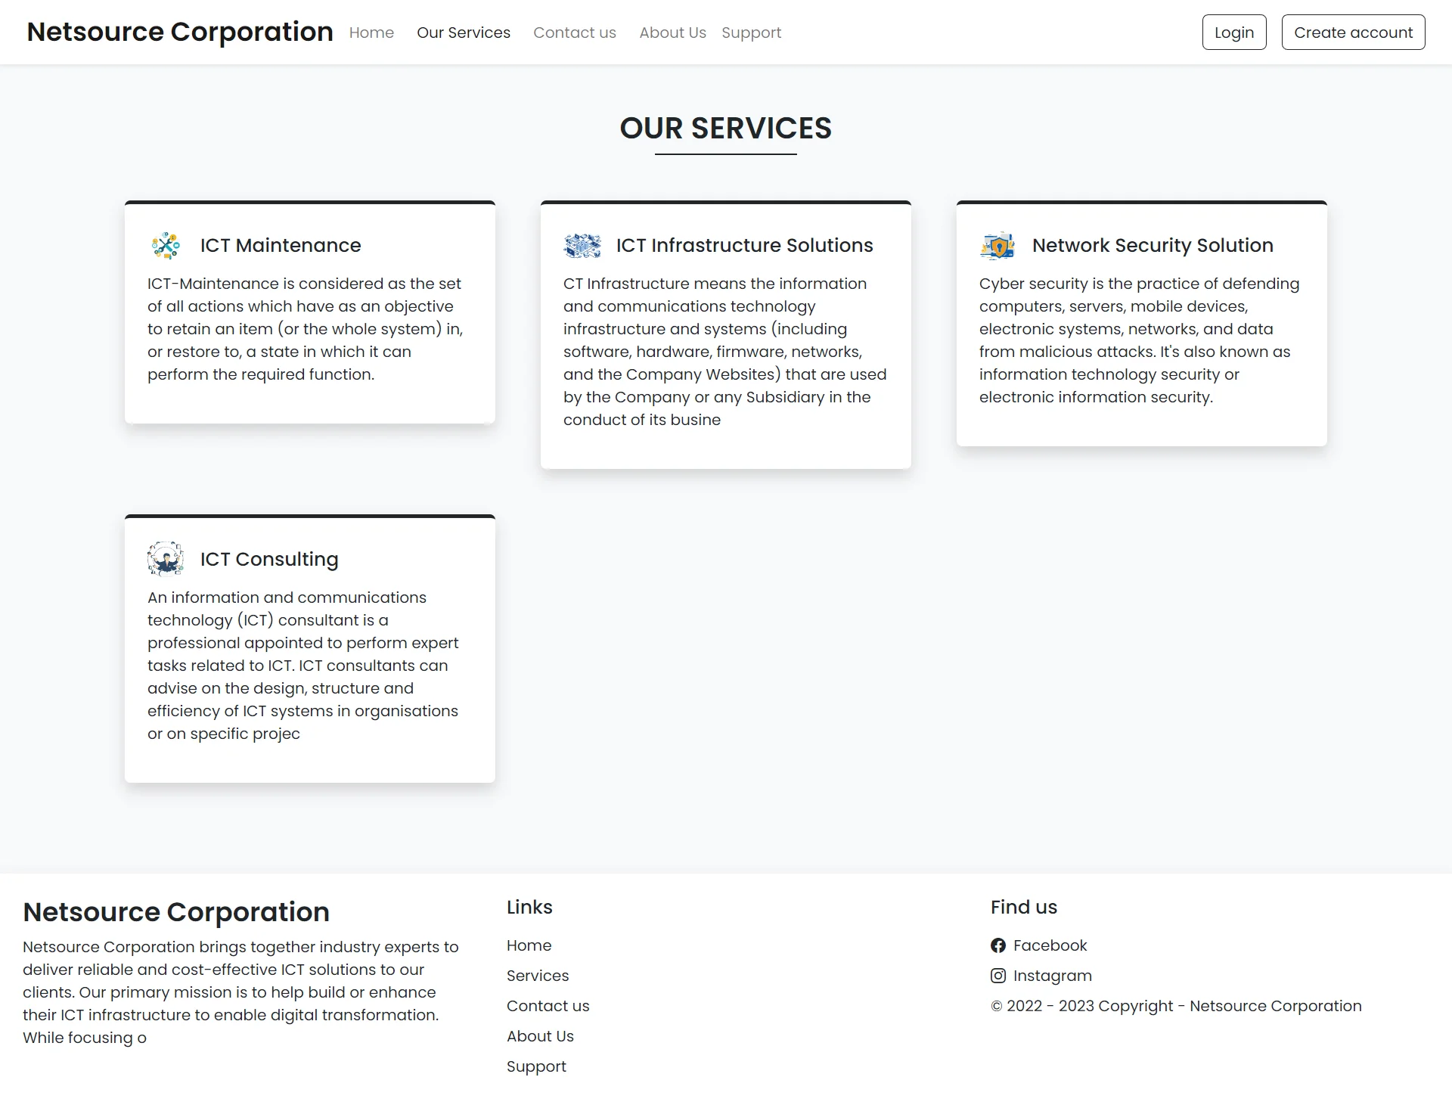Screen dimensions: 1452x1108
Task: Click the Create account button
Action: [x=1353, y=33]
